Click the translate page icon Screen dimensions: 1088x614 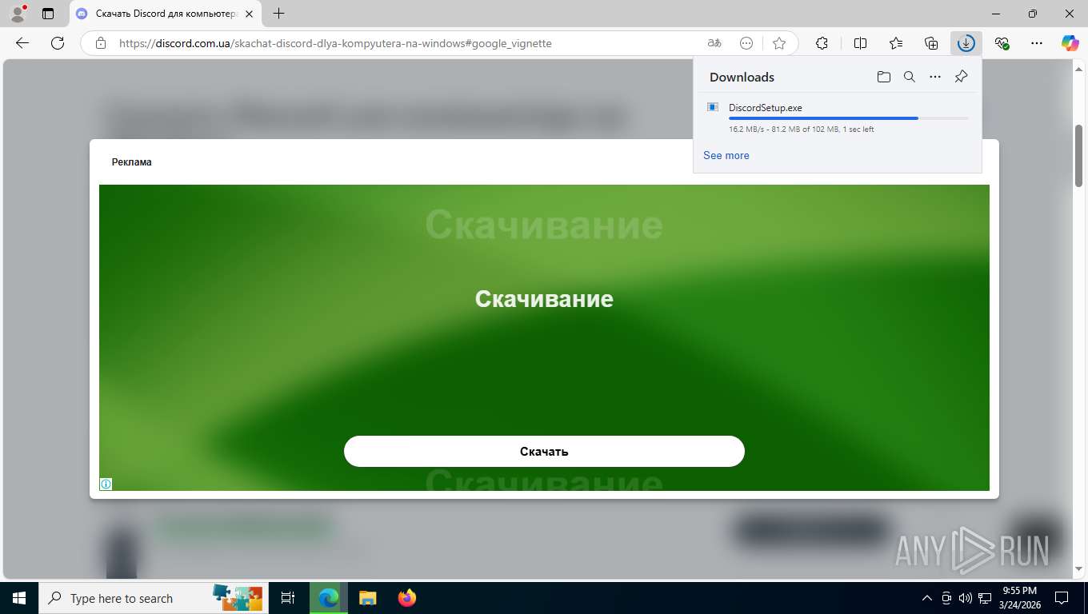coord(714,43)
